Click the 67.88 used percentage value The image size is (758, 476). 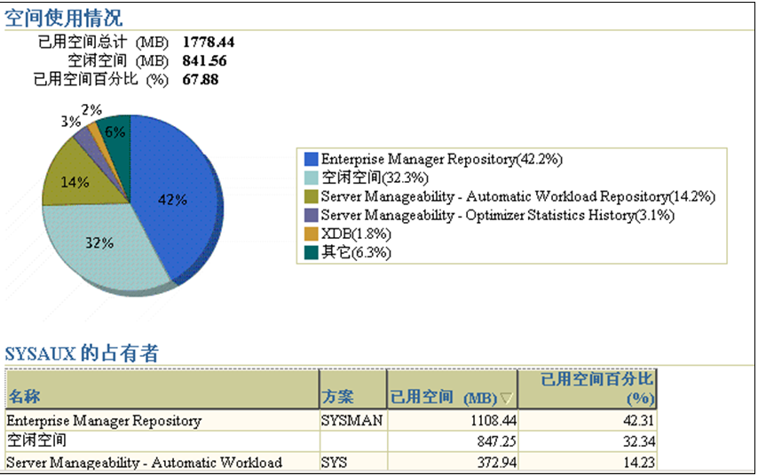click(x=200, y=80)
